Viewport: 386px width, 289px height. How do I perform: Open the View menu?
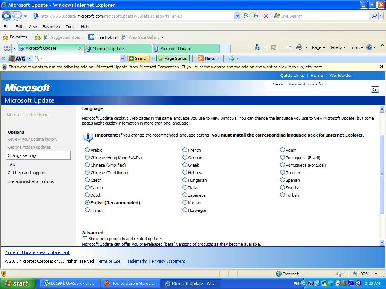click(32, 27)
